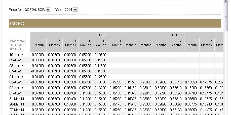The image size is (231, 115).
Task: Click the Timestamp 2014-04-10 10:00:00 label
Action: pos(18,45)
